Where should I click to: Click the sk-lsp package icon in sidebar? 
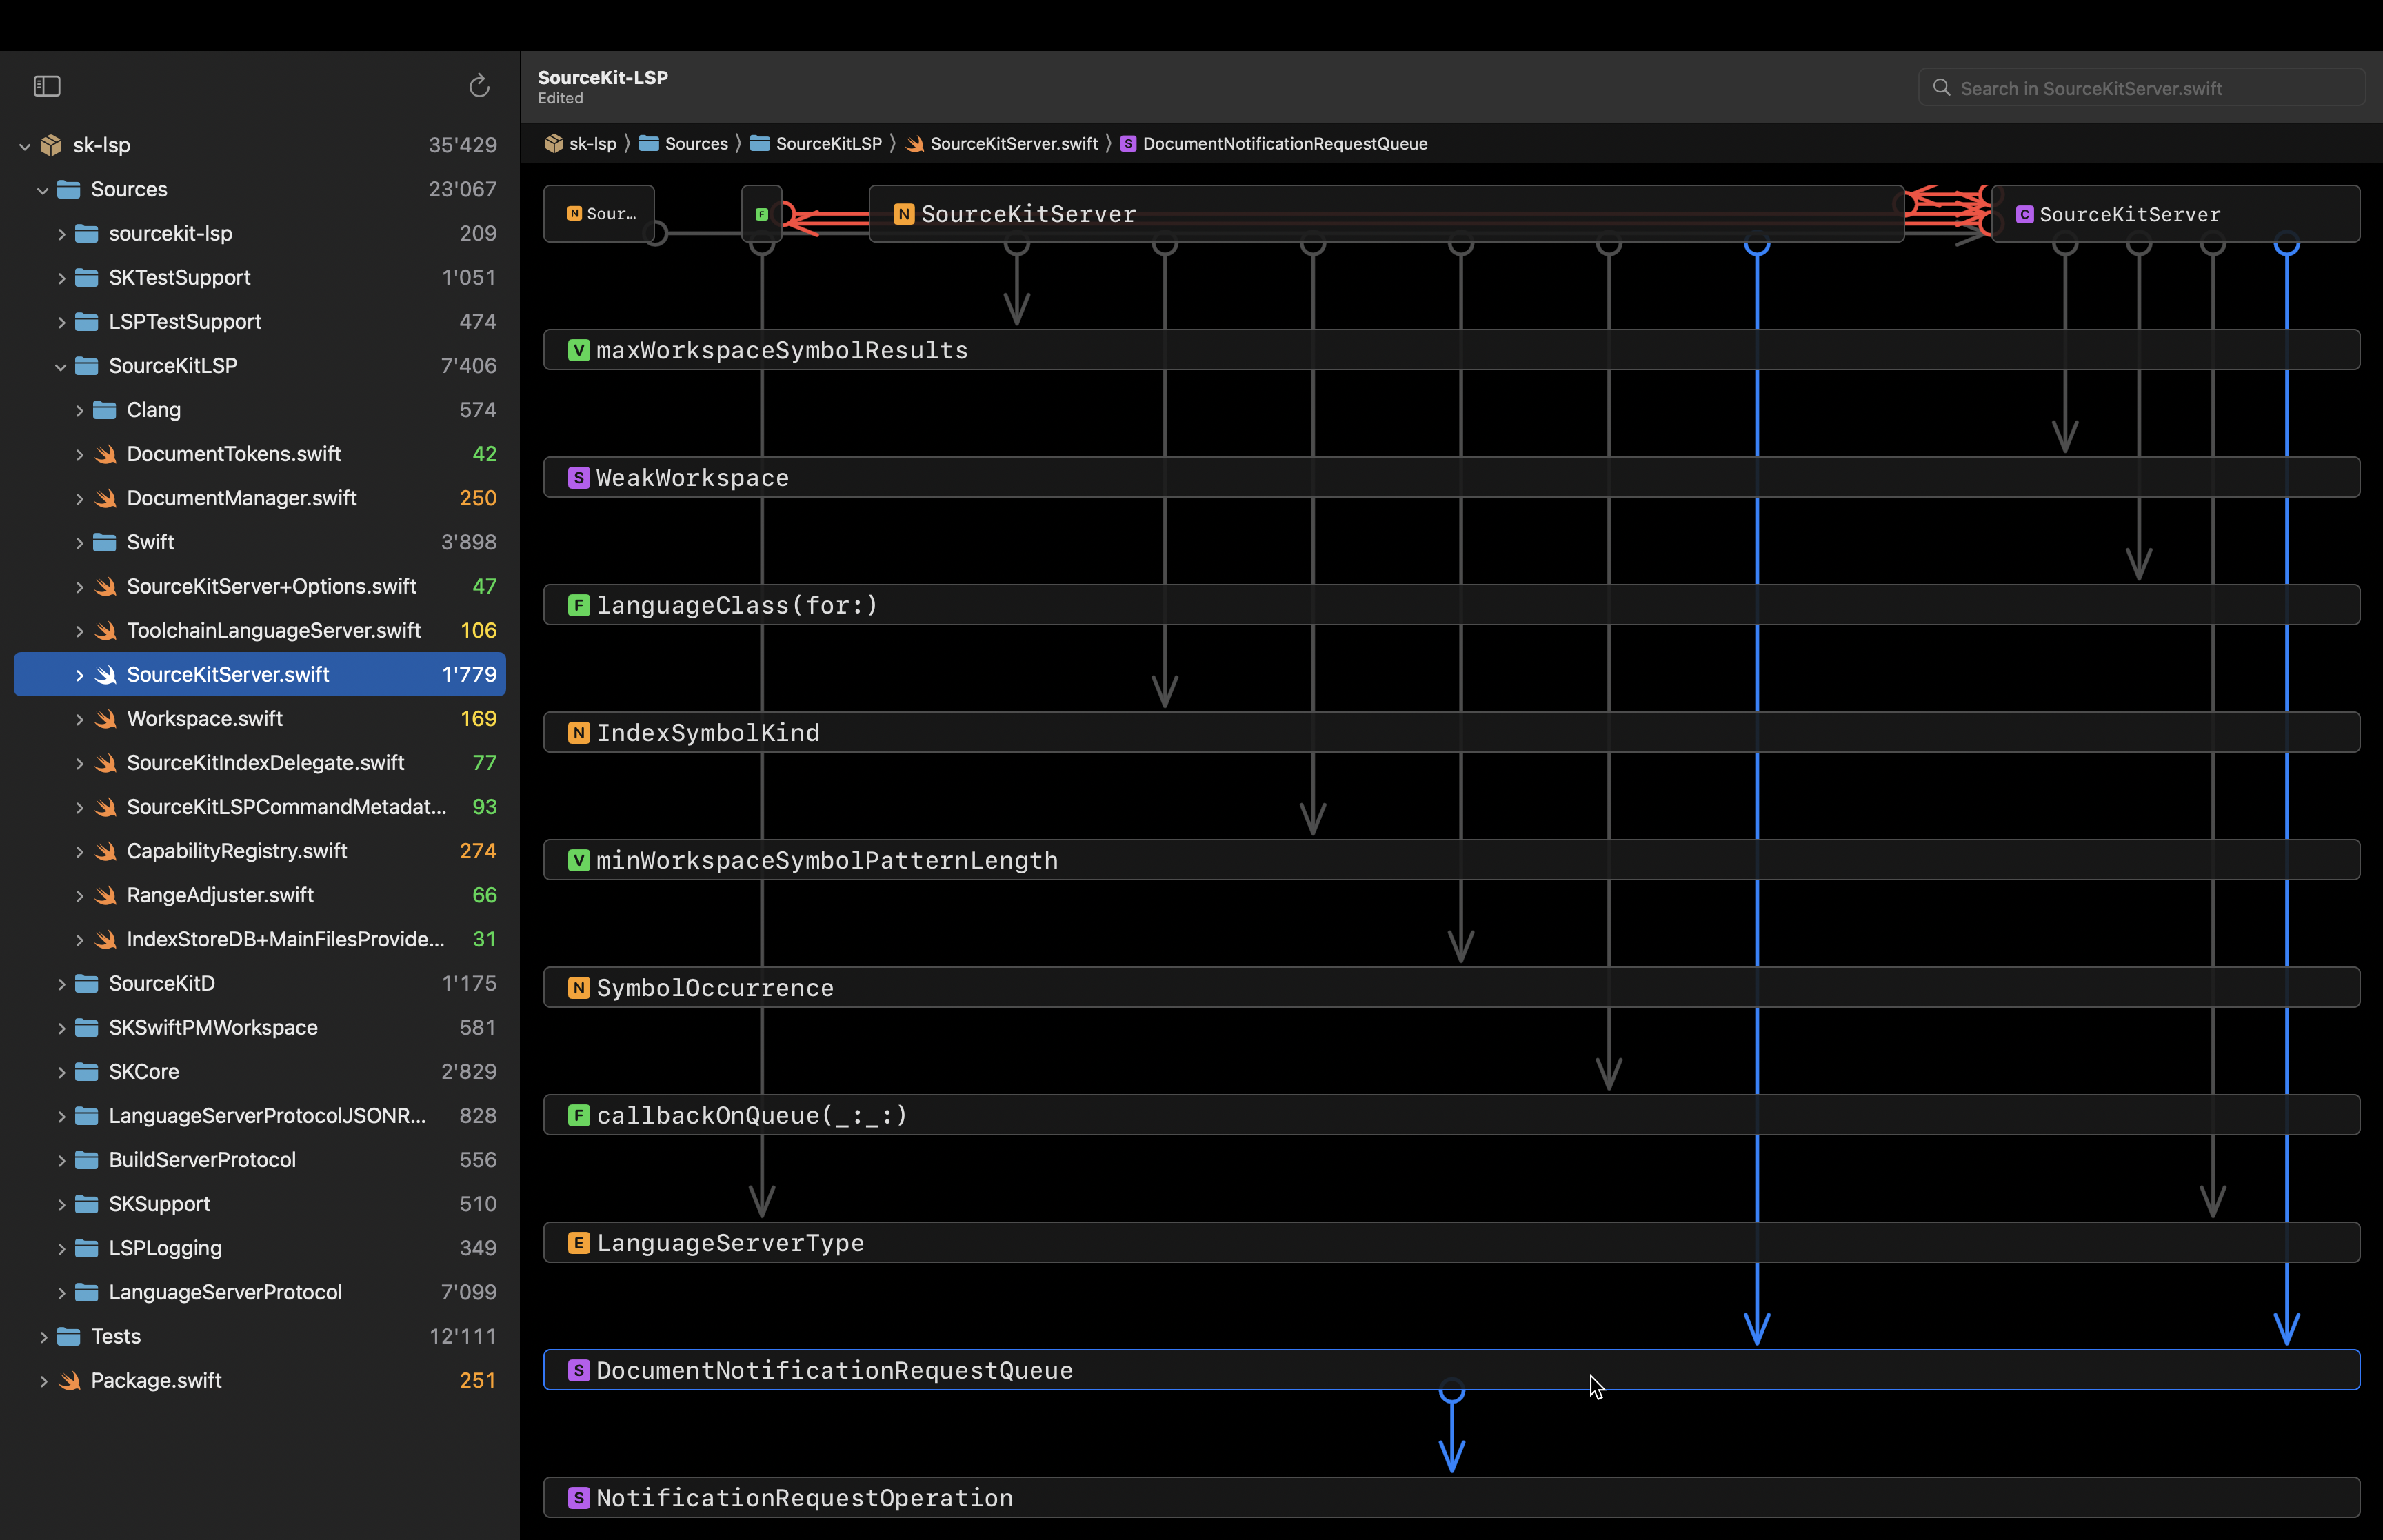pyautogui.click(x=51, y=145)
